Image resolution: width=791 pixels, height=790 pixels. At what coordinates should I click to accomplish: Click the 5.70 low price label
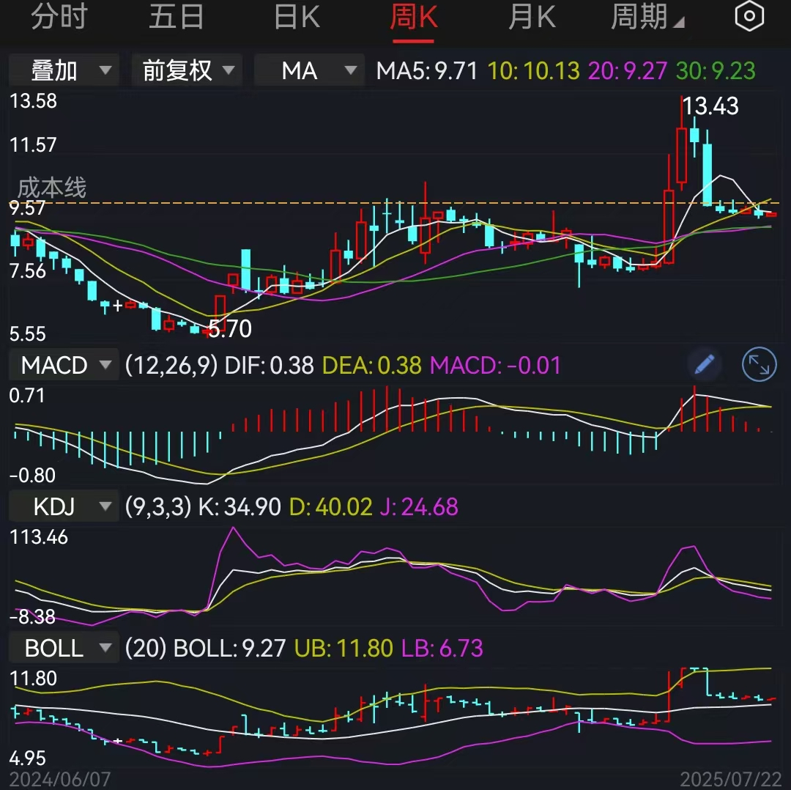pyautogui.click(x=230, y=329)
